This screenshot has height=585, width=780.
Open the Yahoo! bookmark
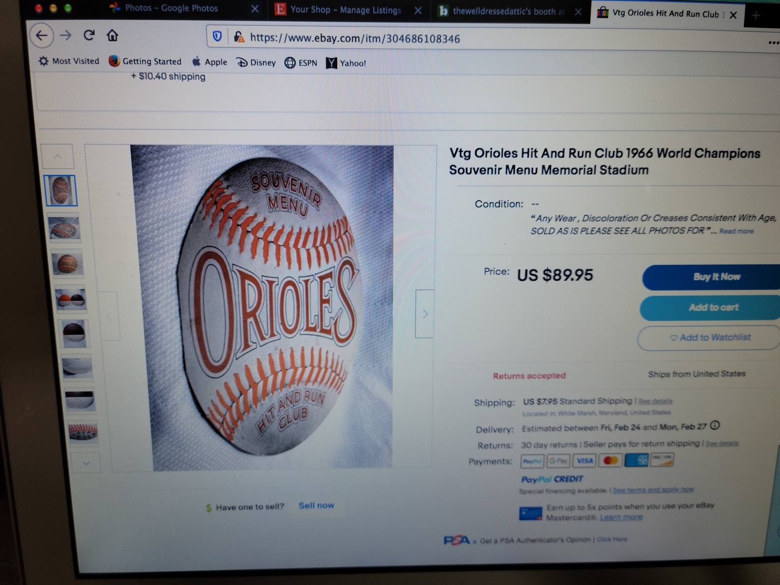pyautogui.click(x=346, y=63)
